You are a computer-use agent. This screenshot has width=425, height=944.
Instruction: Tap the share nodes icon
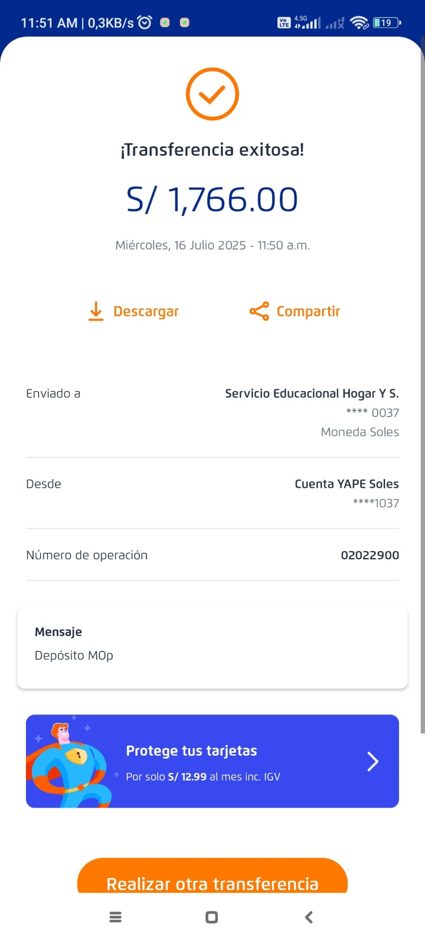(259, 311)
